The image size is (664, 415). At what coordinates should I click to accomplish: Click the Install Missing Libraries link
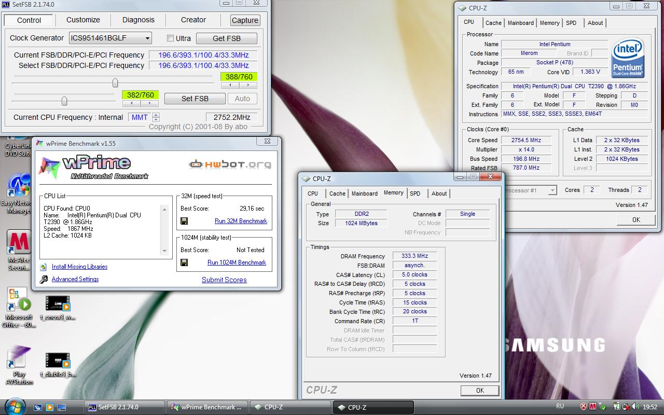pyautogui.click(x=80, y=267)
